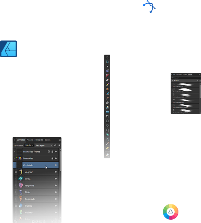This screenshot has height=223, width=201.
Task: Select the Pen tool
Action: [107, 80]
